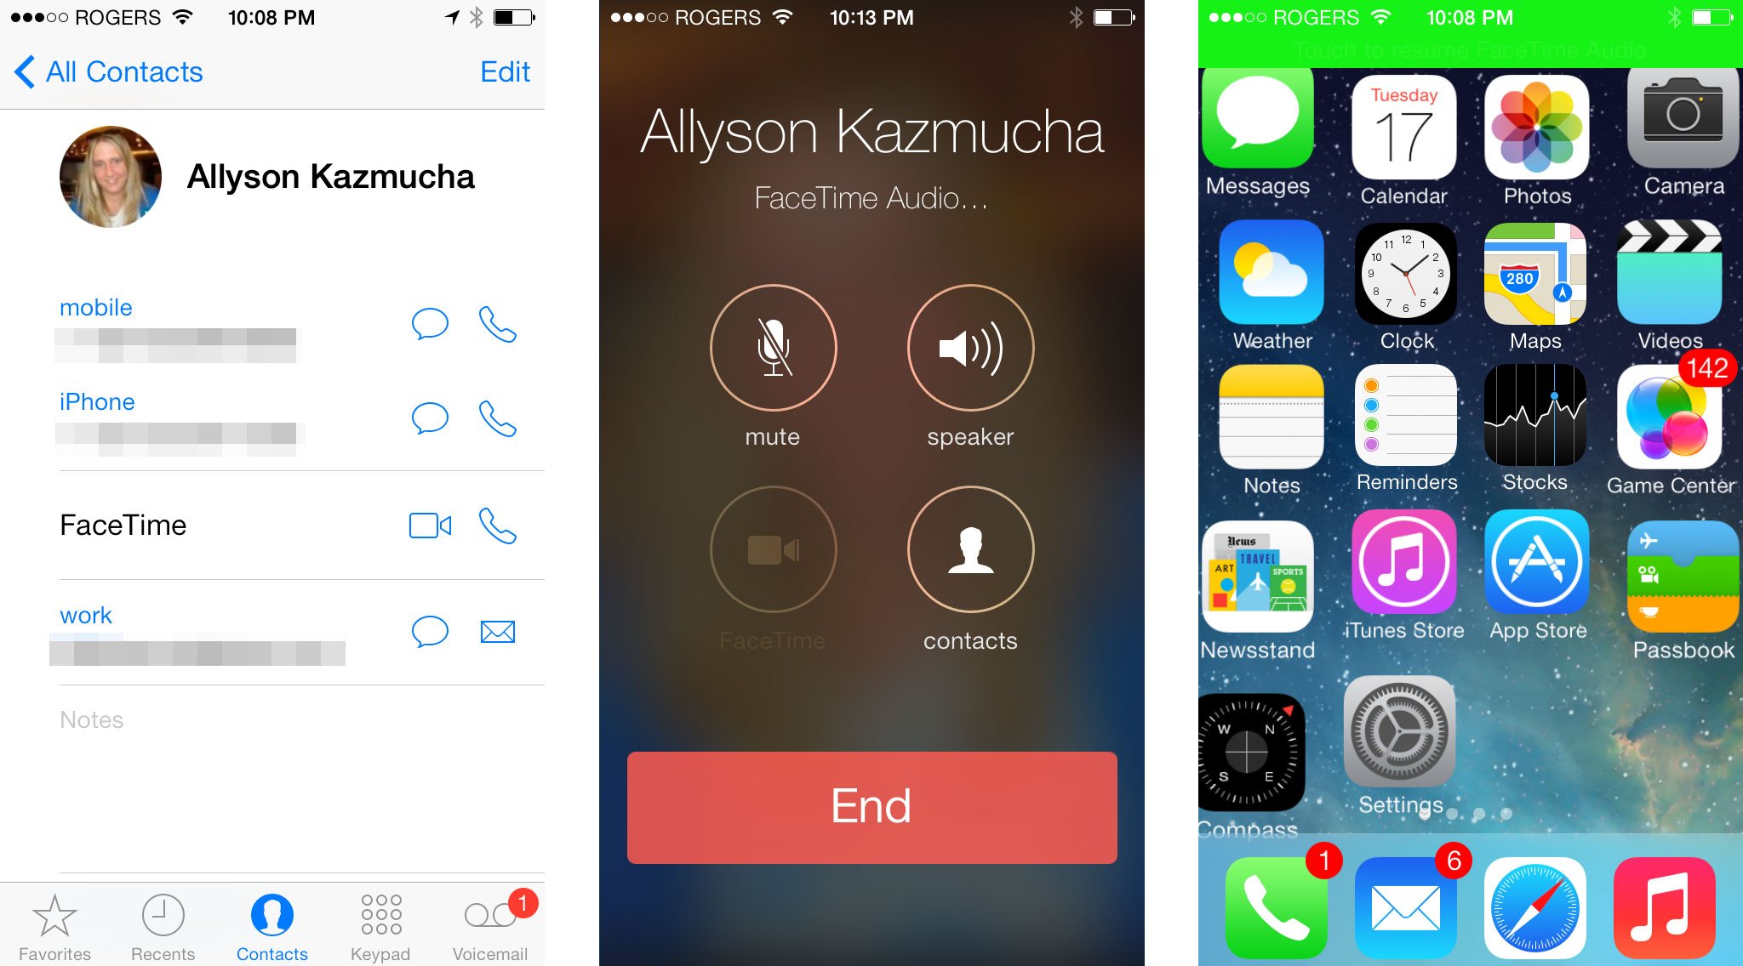Open Messages app from home screen

click(1257, 134)
